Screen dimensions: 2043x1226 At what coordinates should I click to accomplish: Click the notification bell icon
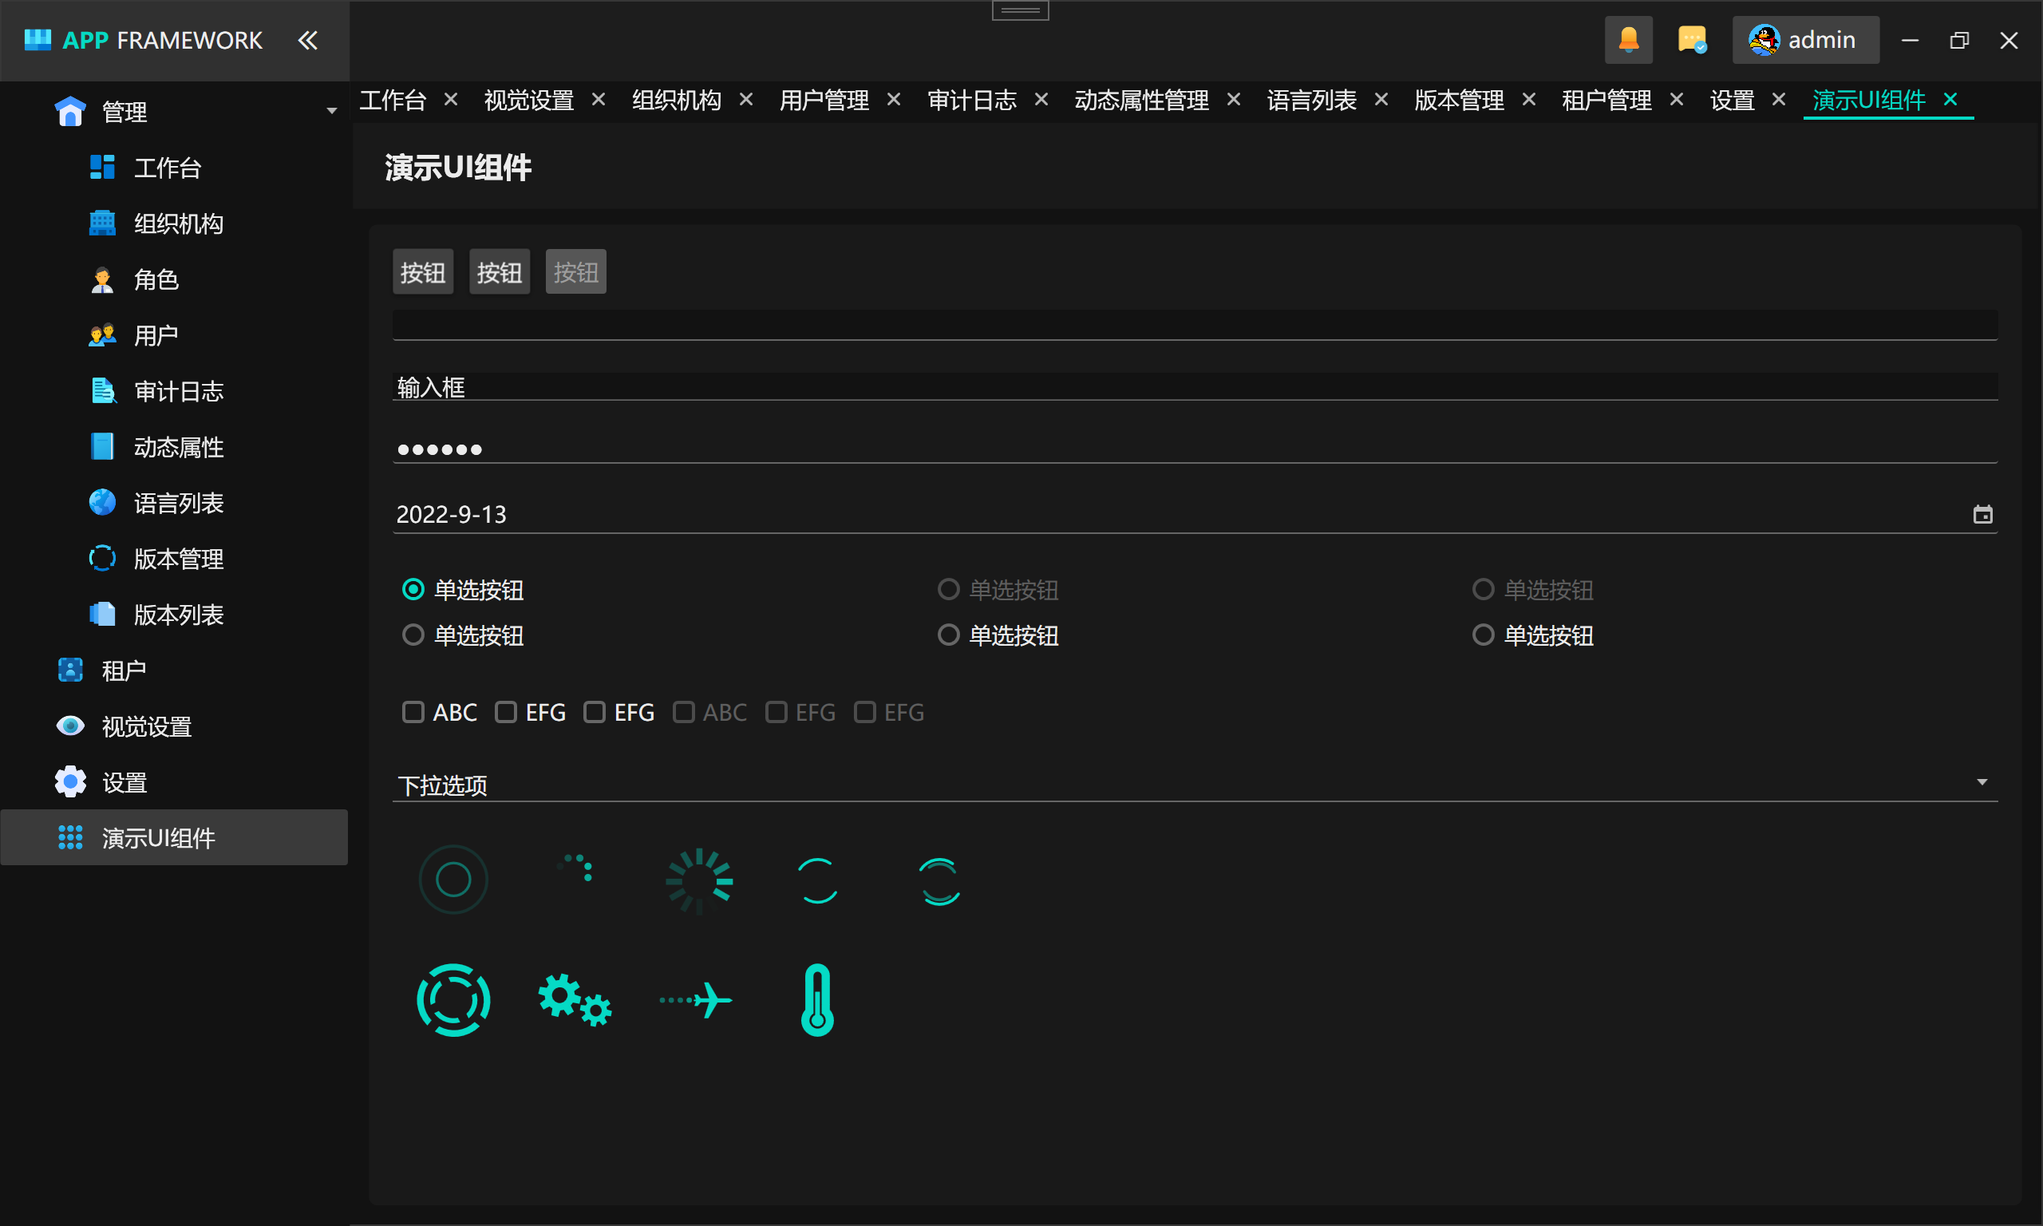pyautogui.click(x=1628, y=40)
